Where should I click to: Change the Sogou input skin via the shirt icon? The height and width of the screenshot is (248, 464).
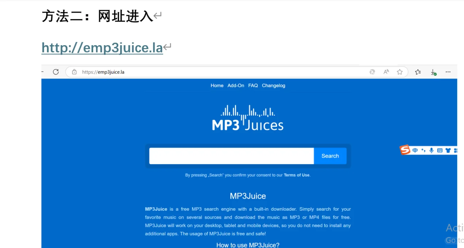coord(448,150)
